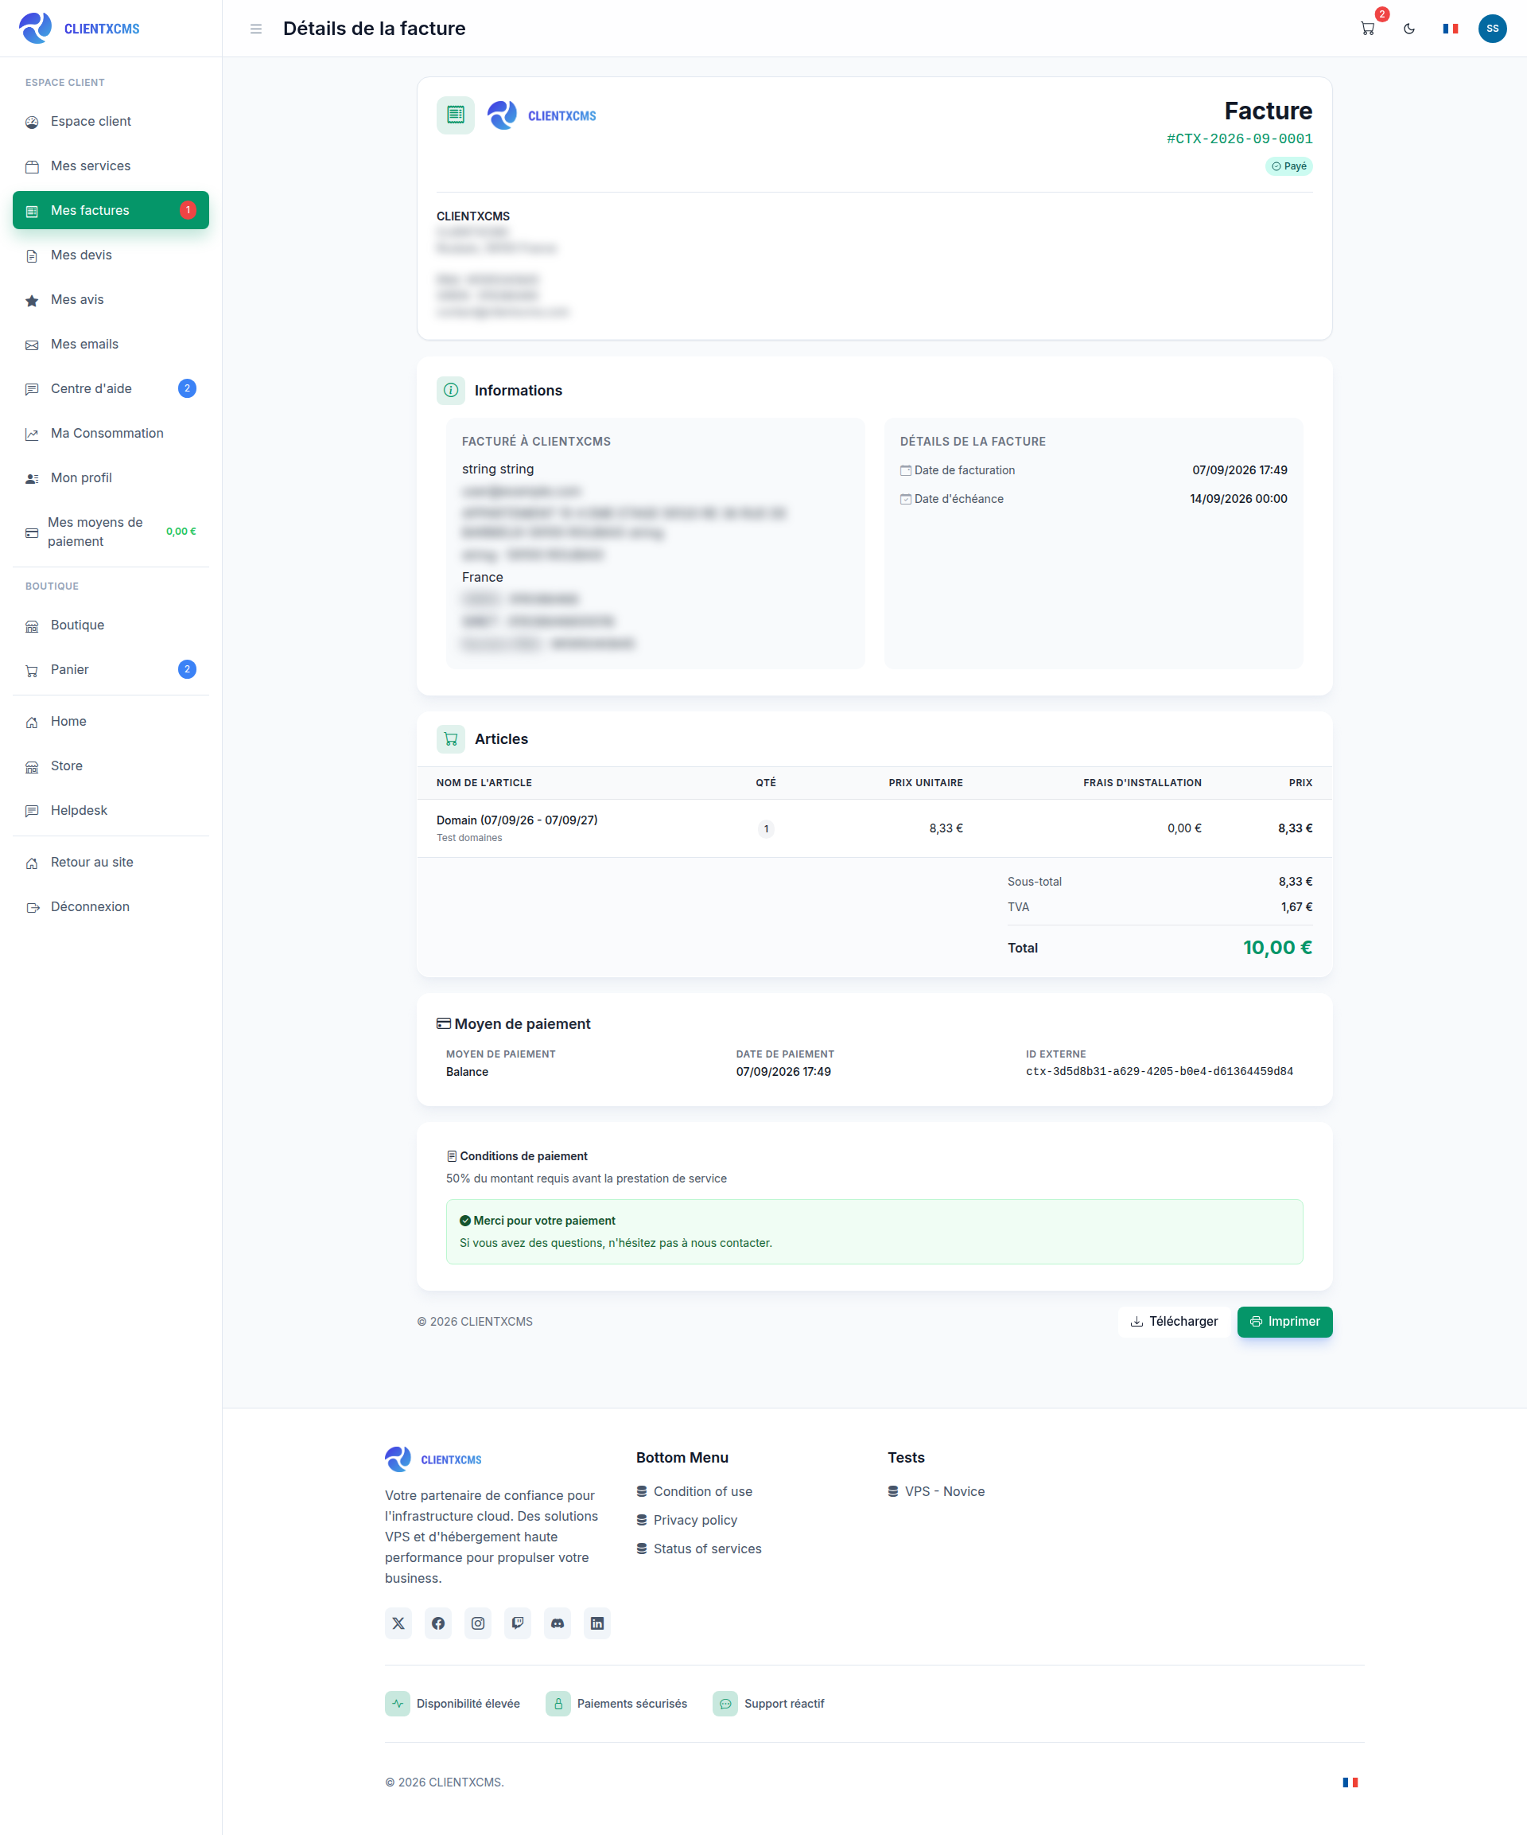
Task: Open Panier in sidebar
Action: pyautogui.click(x=111, y=669)
